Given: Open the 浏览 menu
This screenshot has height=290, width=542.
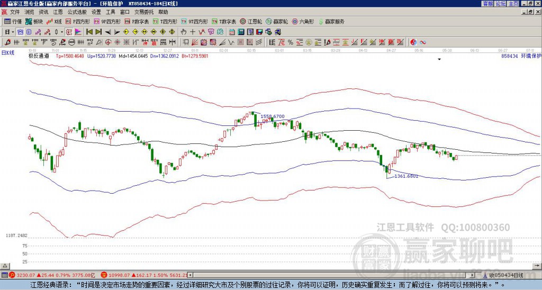Looking at the screenshot, I should [30, 12].
